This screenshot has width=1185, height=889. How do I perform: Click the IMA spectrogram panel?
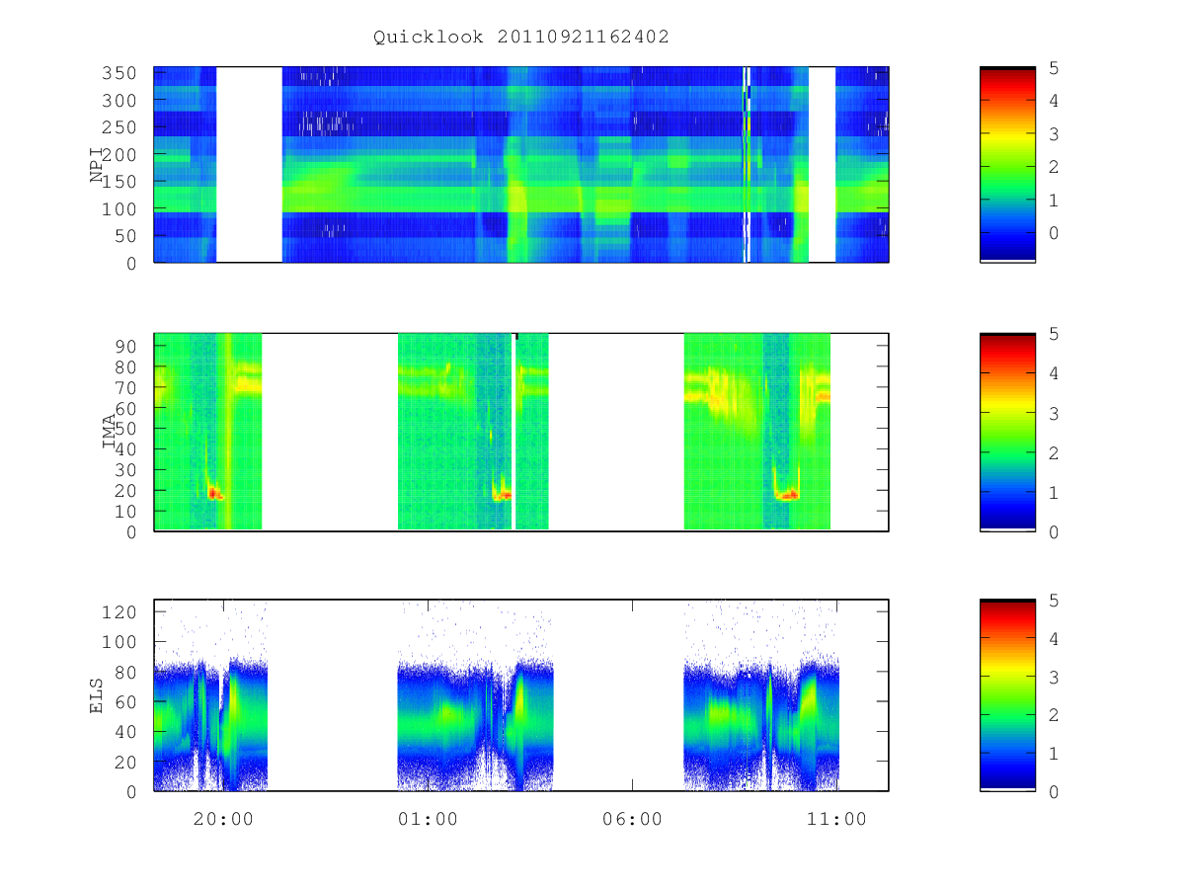click(521, 432)
